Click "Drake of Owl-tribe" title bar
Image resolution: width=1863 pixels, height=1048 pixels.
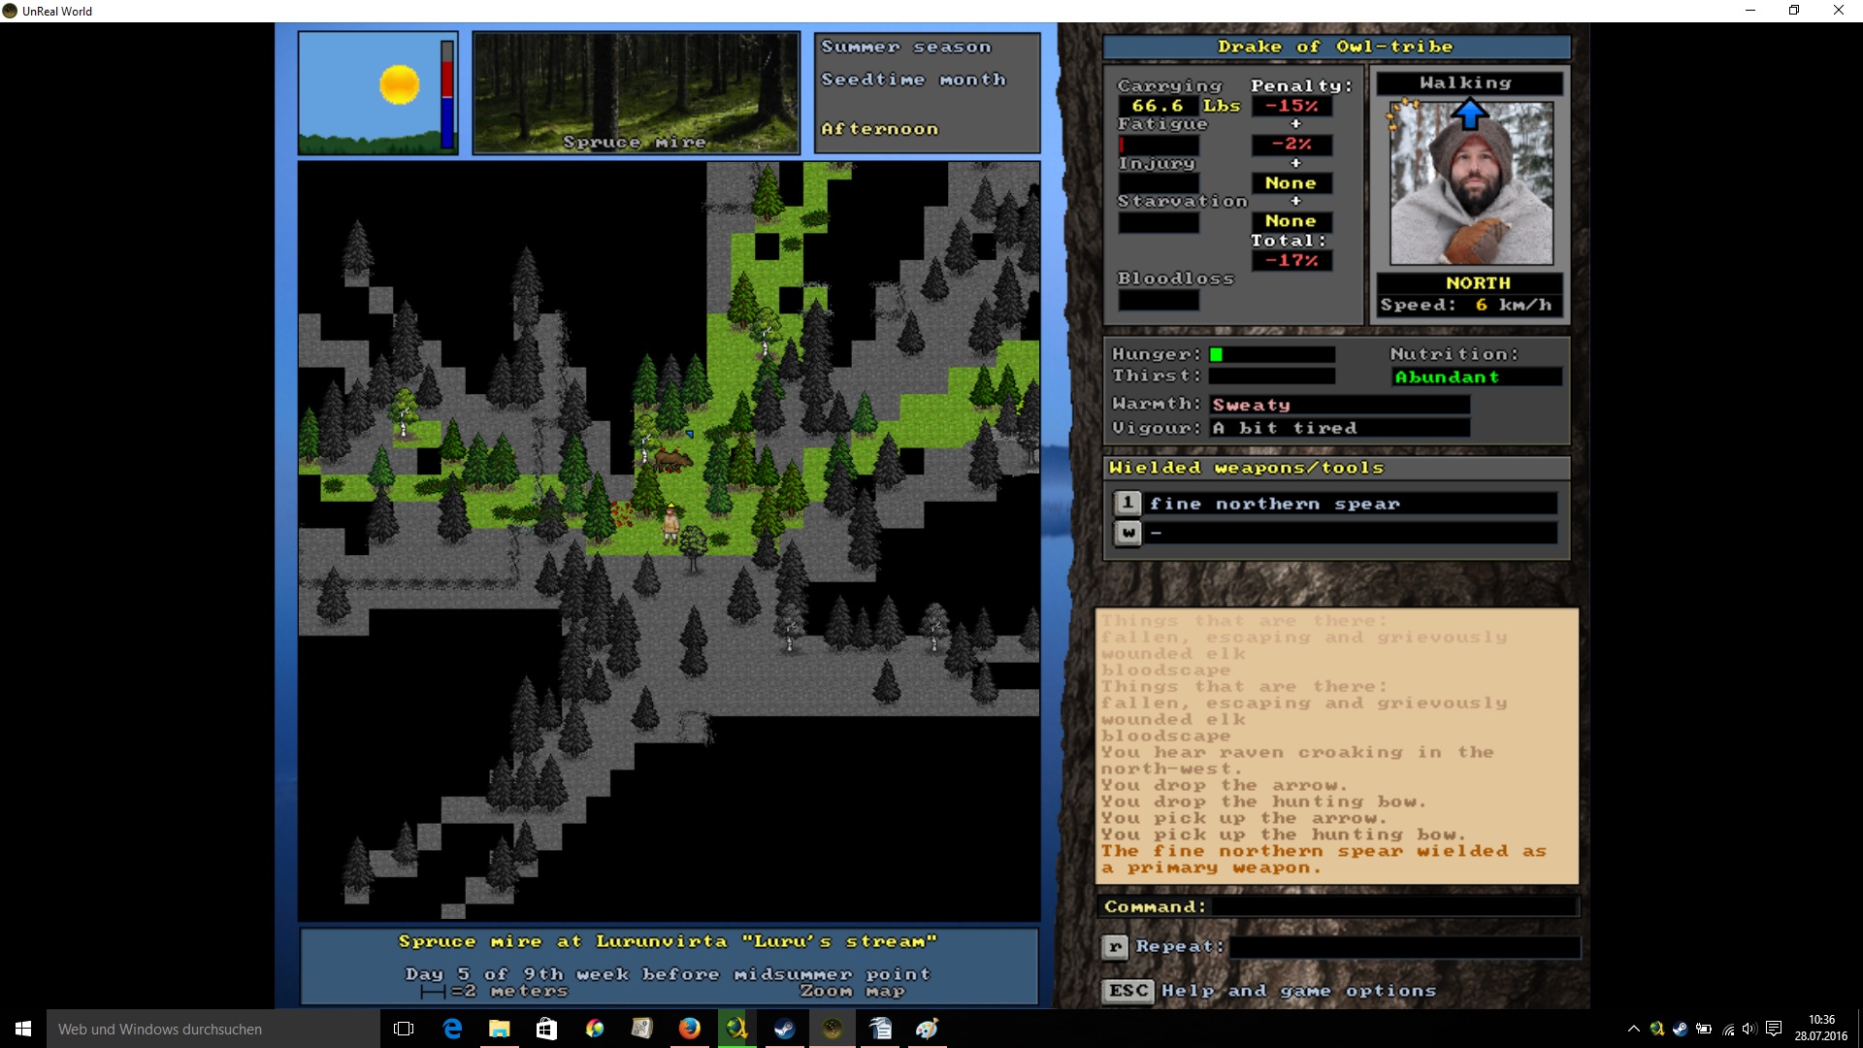pos(1336,47)
